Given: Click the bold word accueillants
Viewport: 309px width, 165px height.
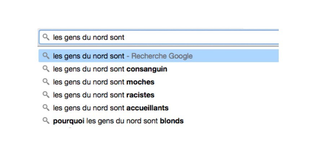Looking at the screenshot, I should 147,108.
